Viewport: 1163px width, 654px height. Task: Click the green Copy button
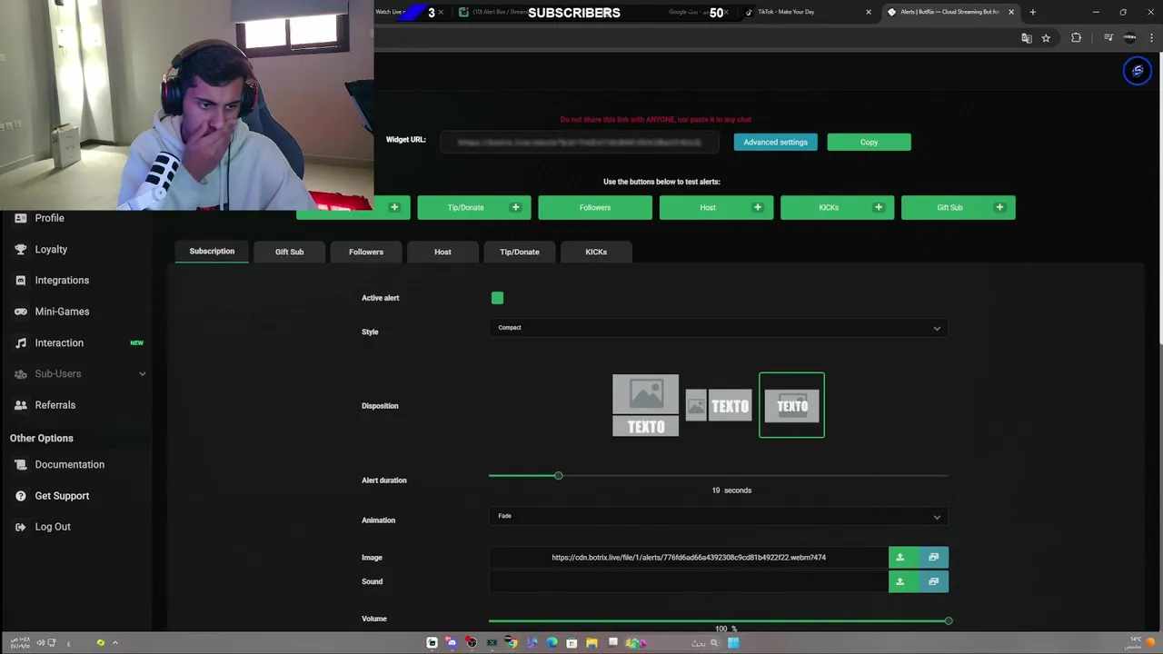[869, 142]
